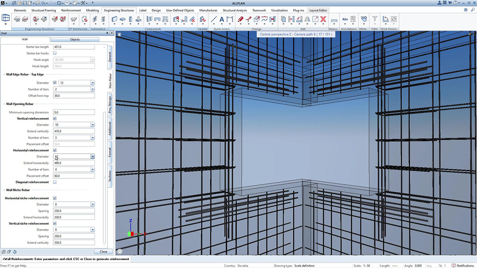This screenshot has height=268, width=477.
Task: Click the Extend horizontally field 490.0
Action: 74,163
